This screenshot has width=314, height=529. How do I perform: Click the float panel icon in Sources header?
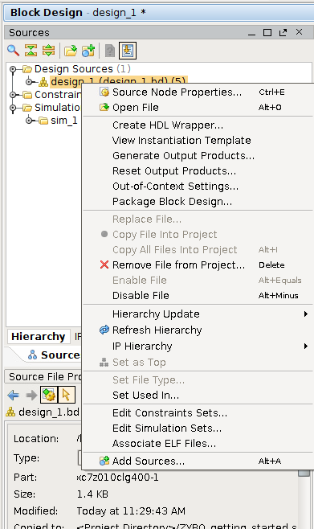pyautogui.click(x=283, y=32)
